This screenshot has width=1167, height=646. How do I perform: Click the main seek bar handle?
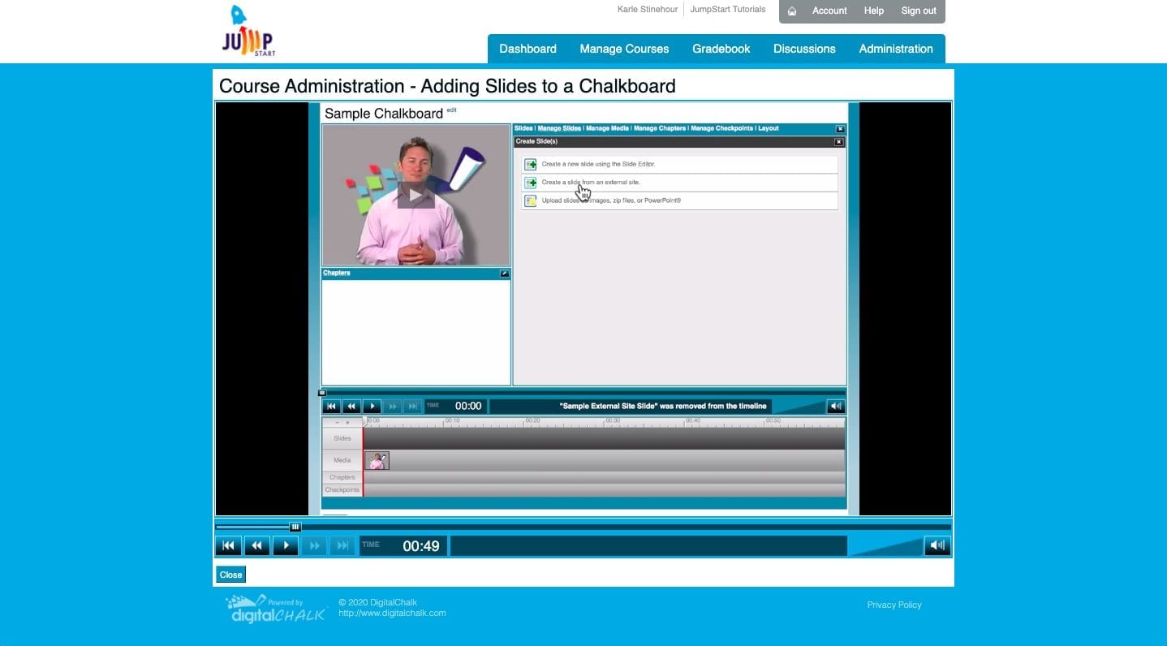[295, 527]
